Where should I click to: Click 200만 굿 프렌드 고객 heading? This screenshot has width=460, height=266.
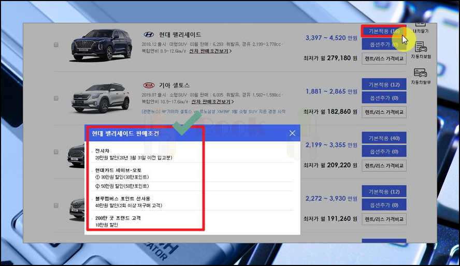pos(118,218)
